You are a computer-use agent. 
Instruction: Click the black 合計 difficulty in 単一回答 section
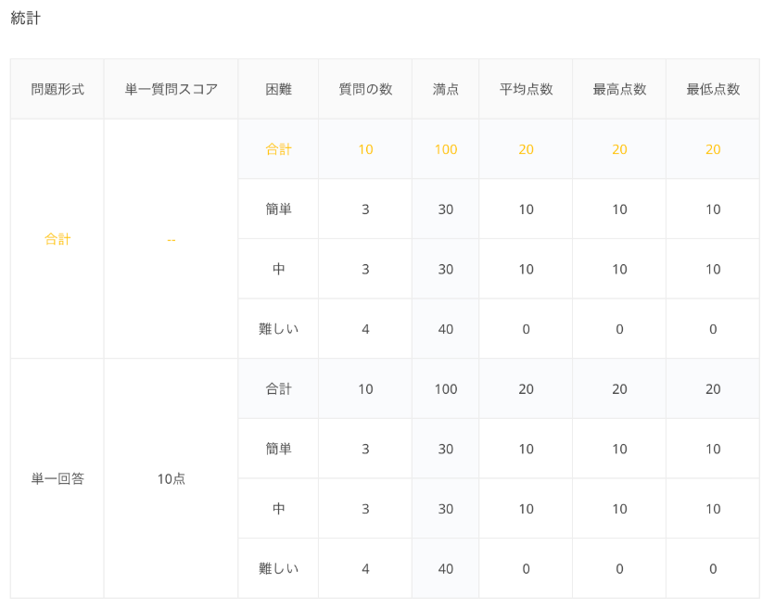tap(278, 389)
